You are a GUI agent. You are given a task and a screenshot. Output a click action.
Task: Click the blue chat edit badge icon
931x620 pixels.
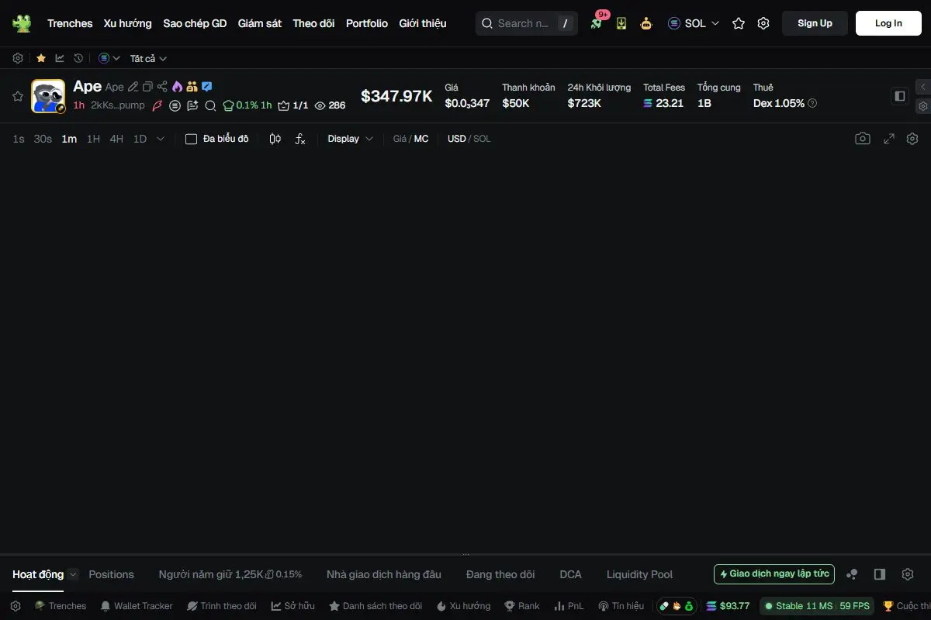tap(206, 87)
